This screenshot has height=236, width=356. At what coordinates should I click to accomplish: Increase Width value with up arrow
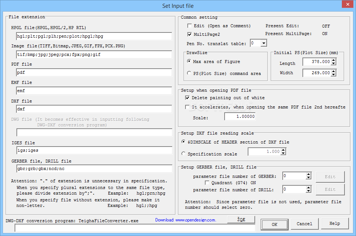click(x=333, y=71)
